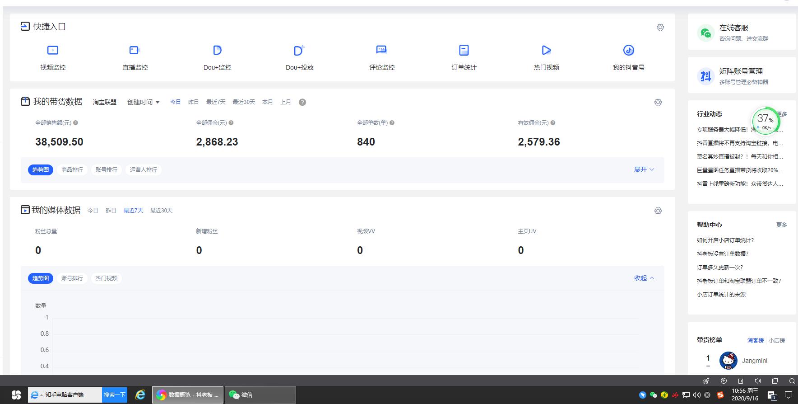The height and width of the screenshot is (404, 798).
Task: Select 最近30天 filter in 我的媒体数据
Action: tap(161, 211)
